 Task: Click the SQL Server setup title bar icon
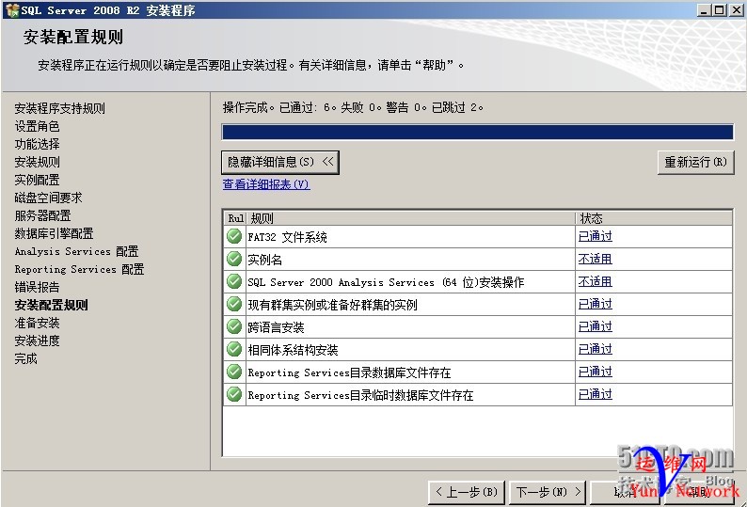tap(11, 10)
